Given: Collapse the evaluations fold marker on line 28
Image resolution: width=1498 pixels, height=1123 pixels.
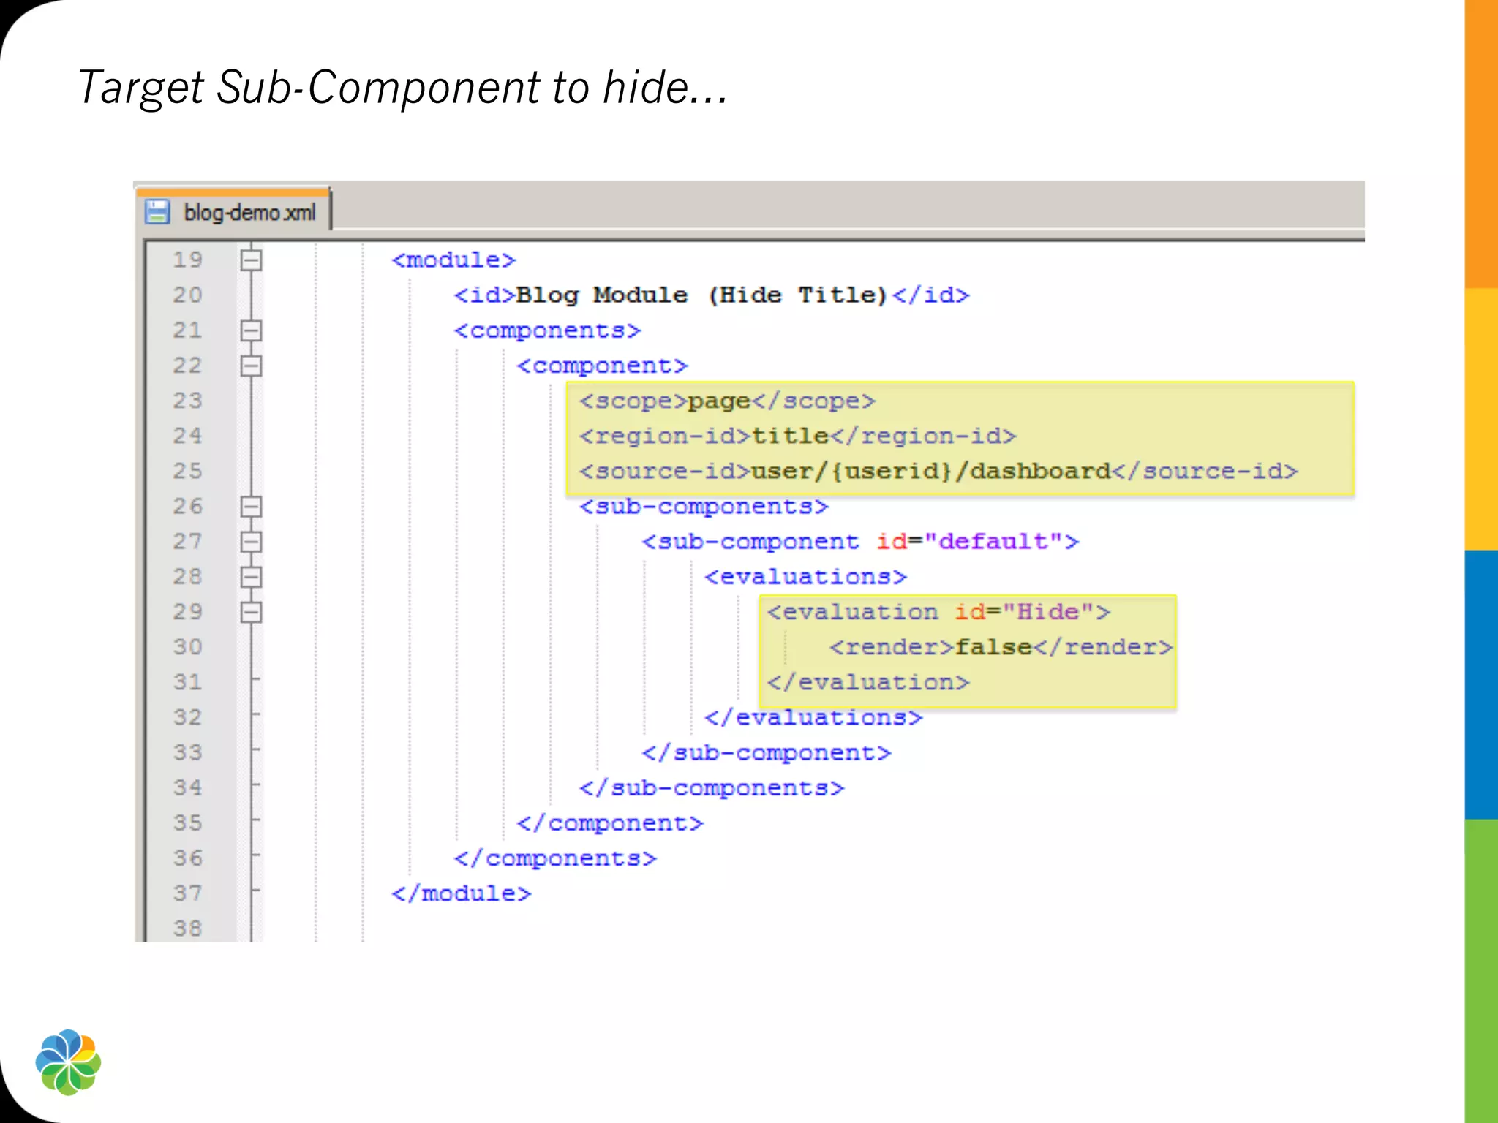Looking at the screenshot, I should click(x=251, y=577).
